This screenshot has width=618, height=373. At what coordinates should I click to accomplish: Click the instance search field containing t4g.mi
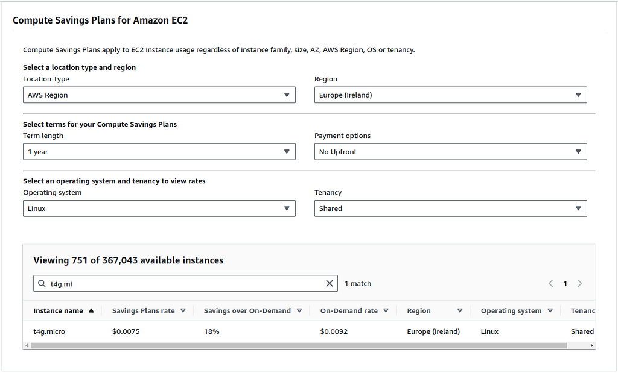(x=185, y=283)
